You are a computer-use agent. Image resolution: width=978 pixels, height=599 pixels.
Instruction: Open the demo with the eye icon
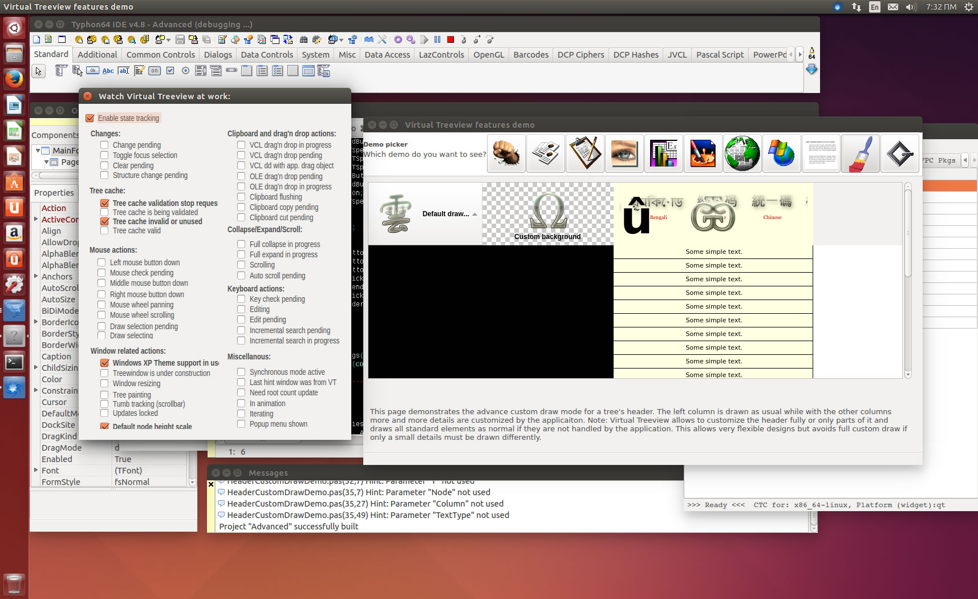coord(624,153)
